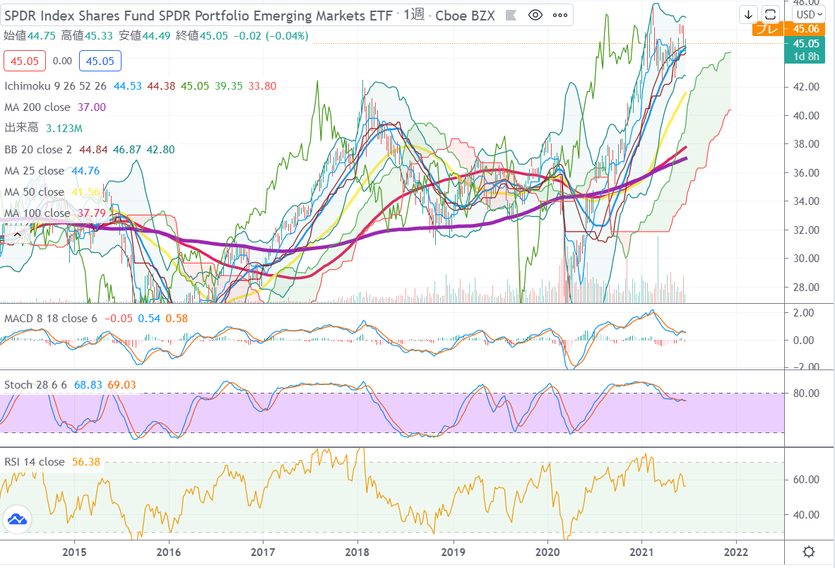Click the MACD value -0.05
835x568 pixels.
pos(118,319)
